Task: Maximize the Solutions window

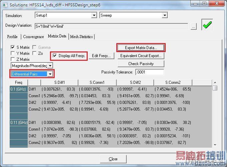Action: [204, 4]
